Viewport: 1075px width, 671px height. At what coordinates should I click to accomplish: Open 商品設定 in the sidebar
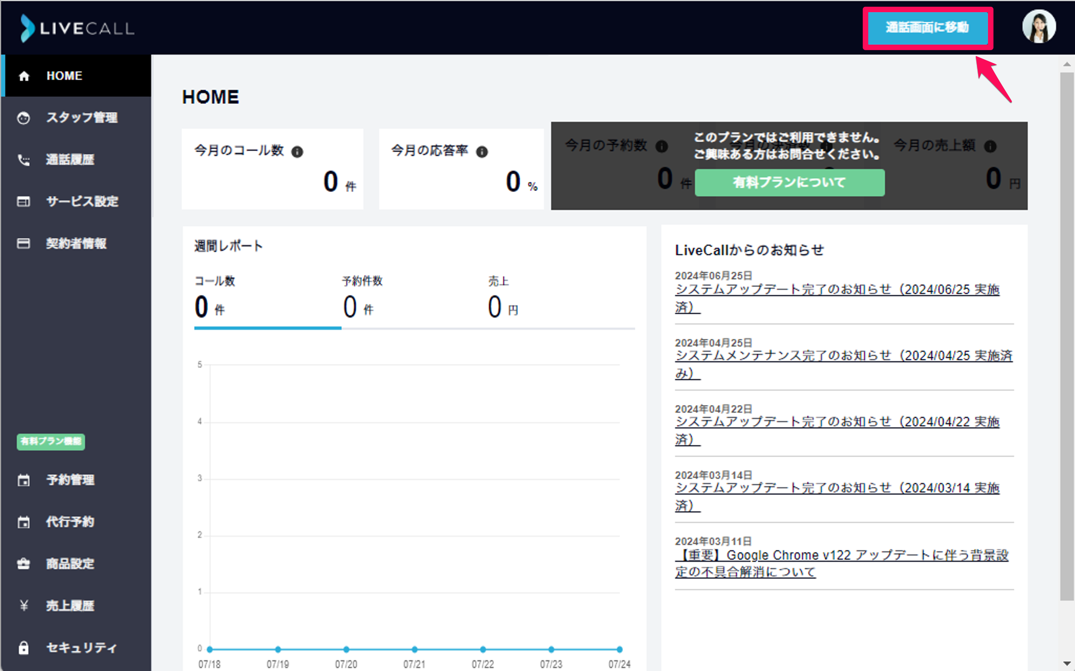click(76, 564)
